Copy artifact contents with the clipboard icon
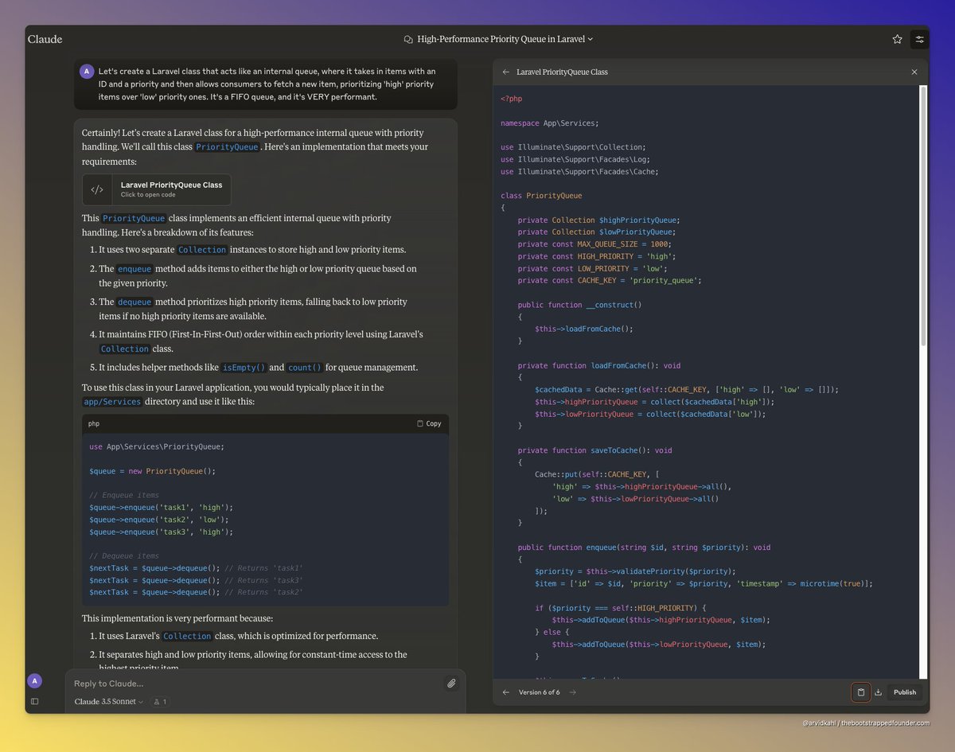 [860, 692]
